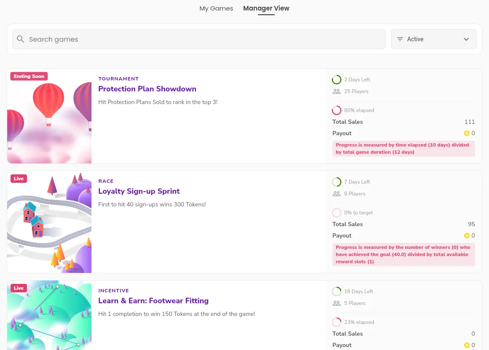The width and height of the screenshot is (489, 350).
Task: Click the Ending Soon badge
Action: coord(29,76)
